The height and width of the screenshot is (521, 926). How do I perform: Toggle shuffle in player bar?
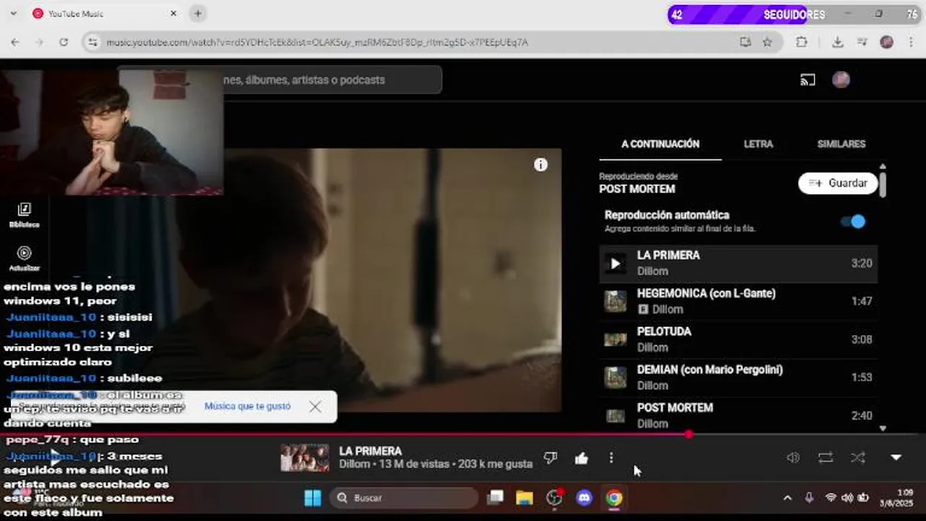click(x=858, y=457)
